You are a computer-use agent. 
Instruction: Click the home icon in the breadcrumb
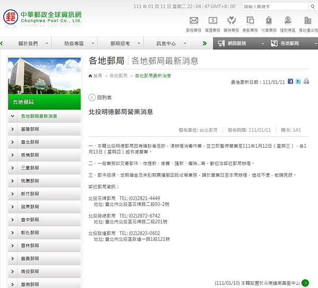click(90, 76)
